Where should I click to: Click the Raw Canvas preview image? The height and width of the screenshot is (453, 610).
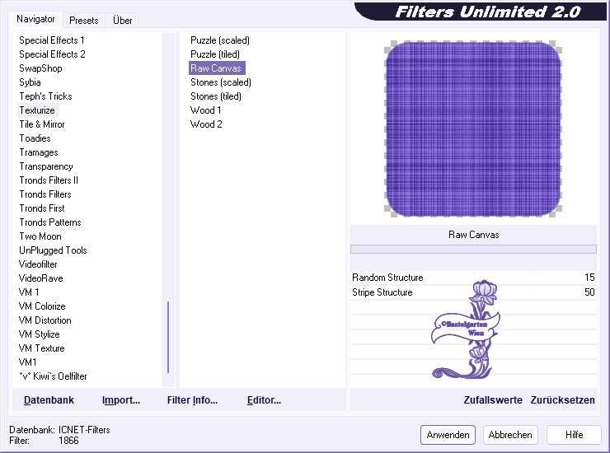coord(473,128)
